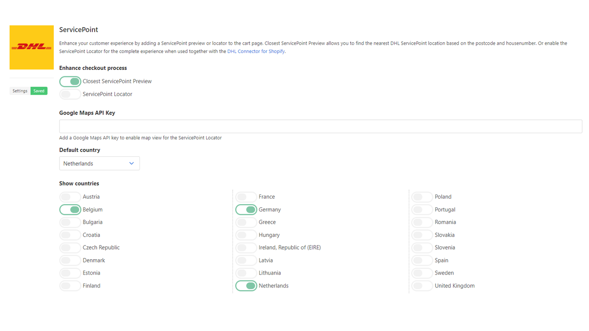Open the DHL Connector for Shopify link
This screenshot has width=589, height=331.
tap(256, 51)
